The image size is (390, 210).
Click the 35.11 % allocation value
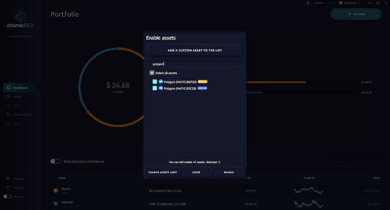click(366, 92)
